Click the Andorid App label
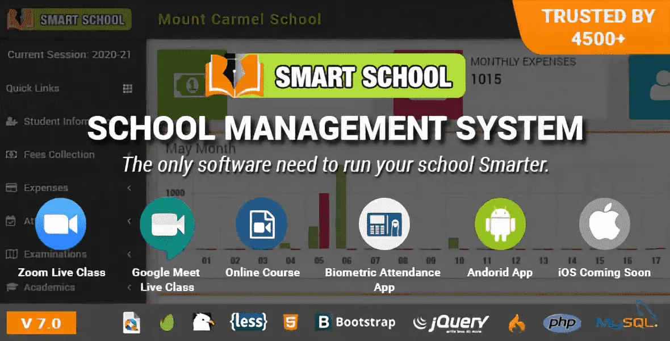 tap(500, 273)
